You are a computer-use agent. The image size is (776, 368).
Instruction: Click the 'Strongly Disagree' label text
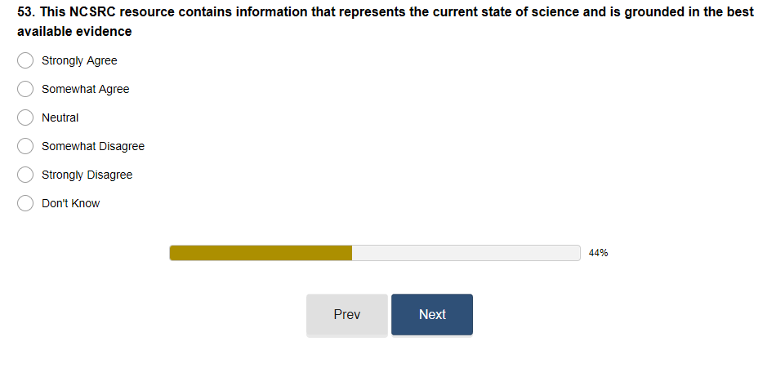click(87, 175)
